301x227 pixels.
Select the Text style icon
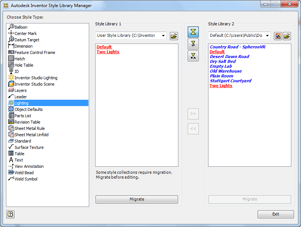(x=11, y=160)
